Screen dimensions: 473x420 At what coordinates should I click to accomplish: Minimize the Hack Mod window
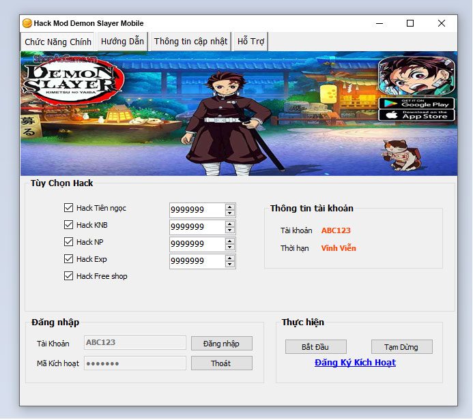coord(379,23)
